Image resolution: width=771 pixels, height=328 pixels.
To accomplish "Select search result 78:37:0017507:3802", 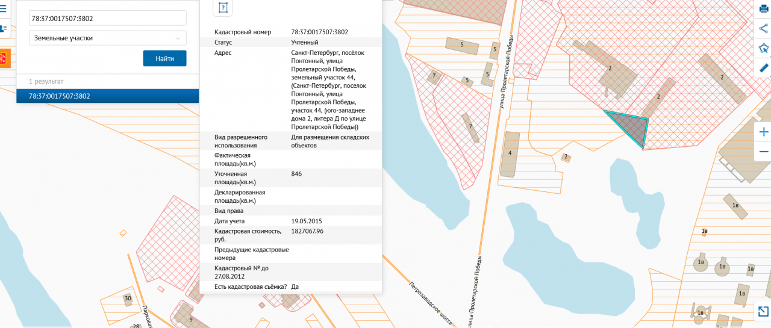I will 107,96.
